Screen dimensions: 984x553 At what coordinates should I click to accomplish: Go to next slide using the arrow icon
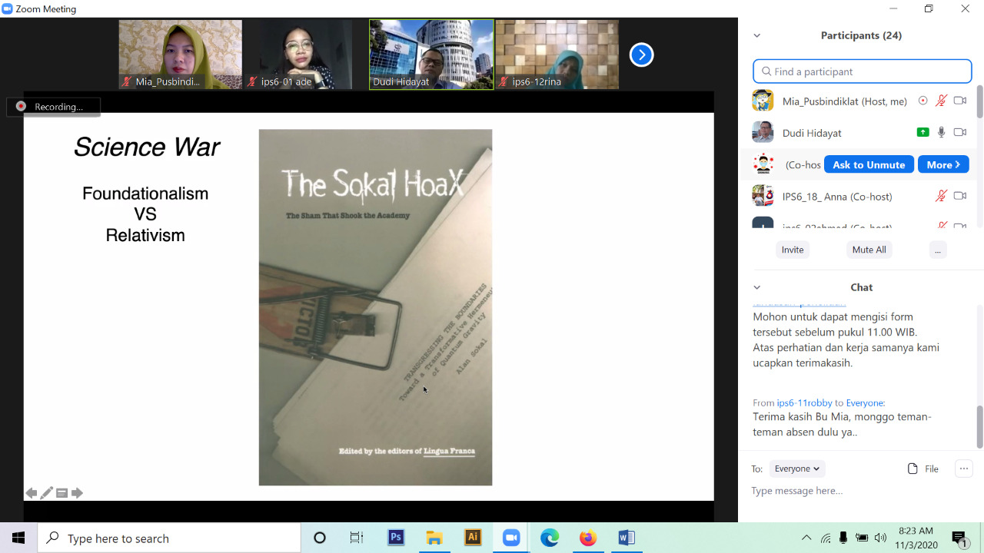pyautogui.click(x=77, y=493)
